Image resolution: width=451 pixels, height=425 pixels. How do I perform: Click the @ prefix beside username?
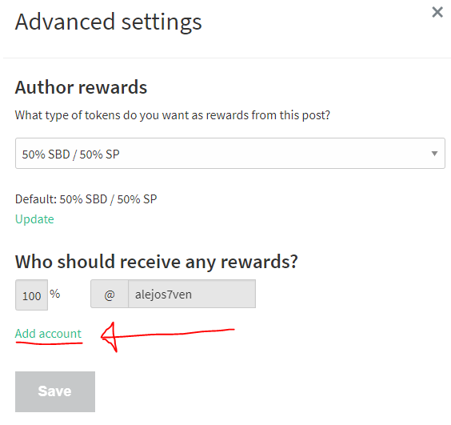[x=110, y=294]
